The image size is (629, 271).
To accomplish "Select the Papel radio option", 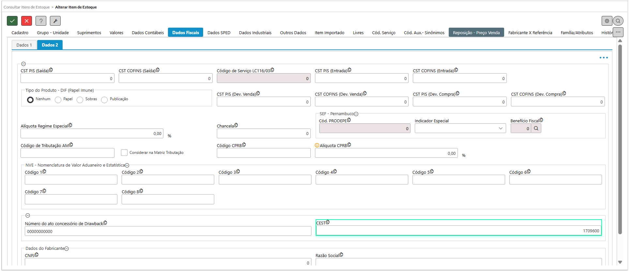I will click(58, 100).
